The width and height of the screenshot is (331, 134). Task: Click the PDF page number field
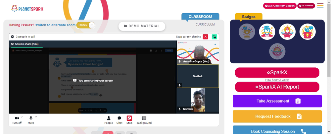click(85, 110)
